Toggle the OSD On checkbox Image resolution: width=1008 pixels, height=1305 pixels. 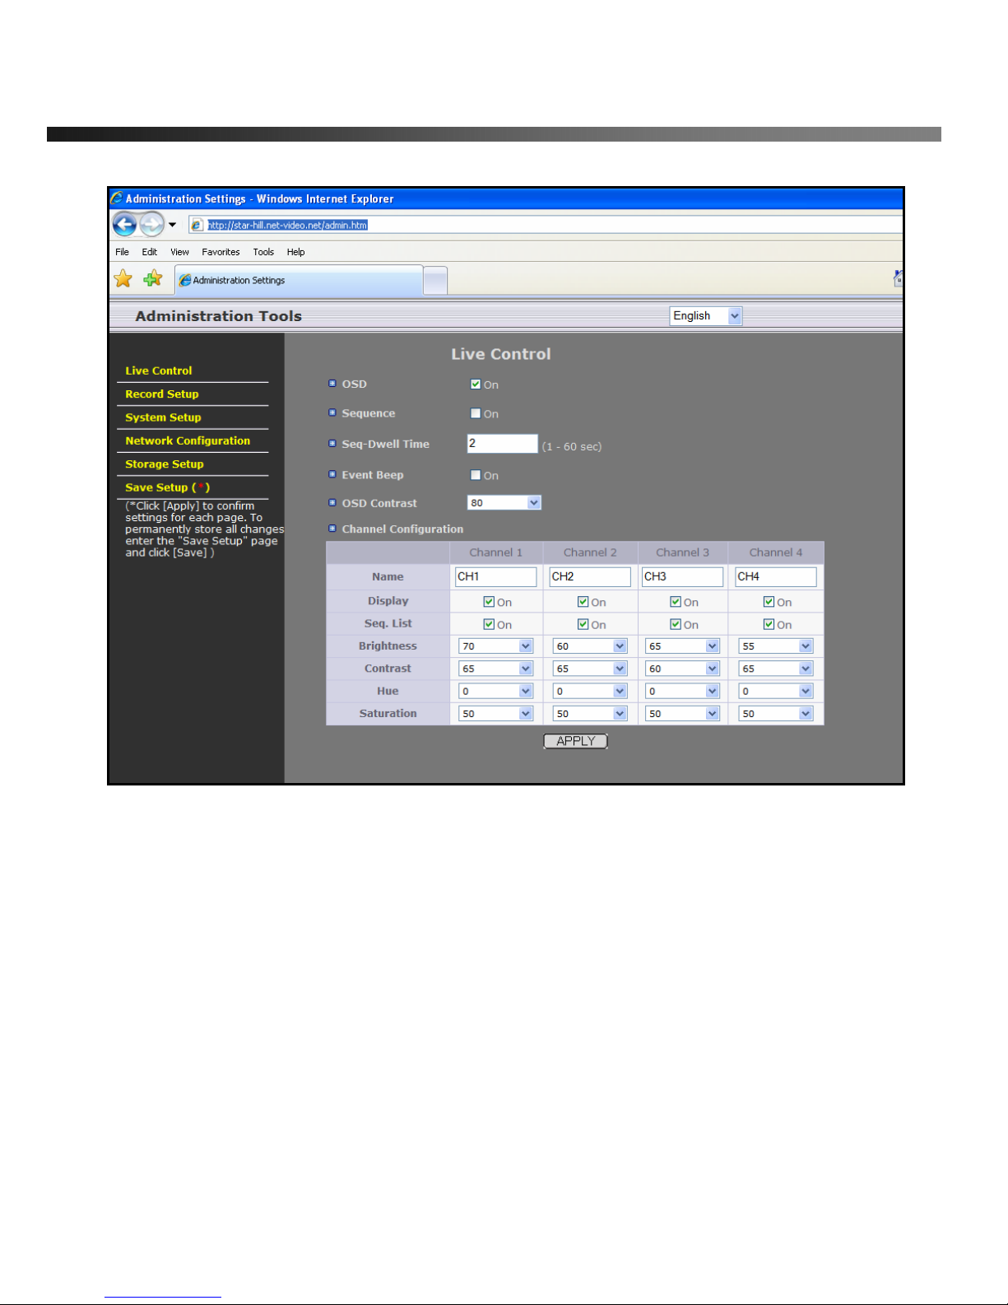coord(476,384)
